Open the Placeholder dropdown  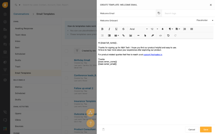click(205, 20)
